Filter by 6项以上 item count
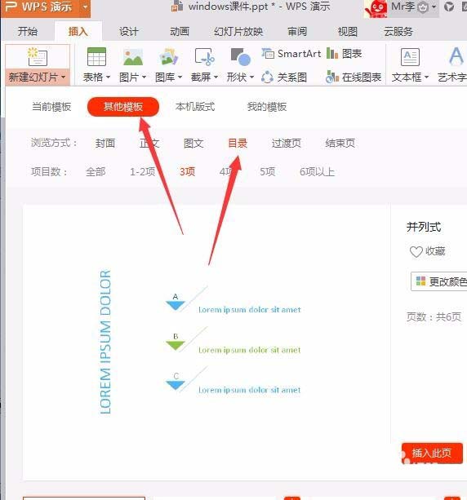 click(317, 172)
